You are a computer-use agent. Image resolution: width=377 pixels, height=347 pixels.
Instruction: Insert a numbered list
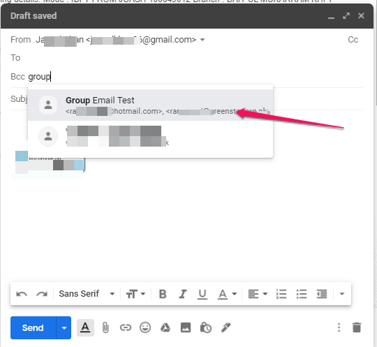point(281,294)
